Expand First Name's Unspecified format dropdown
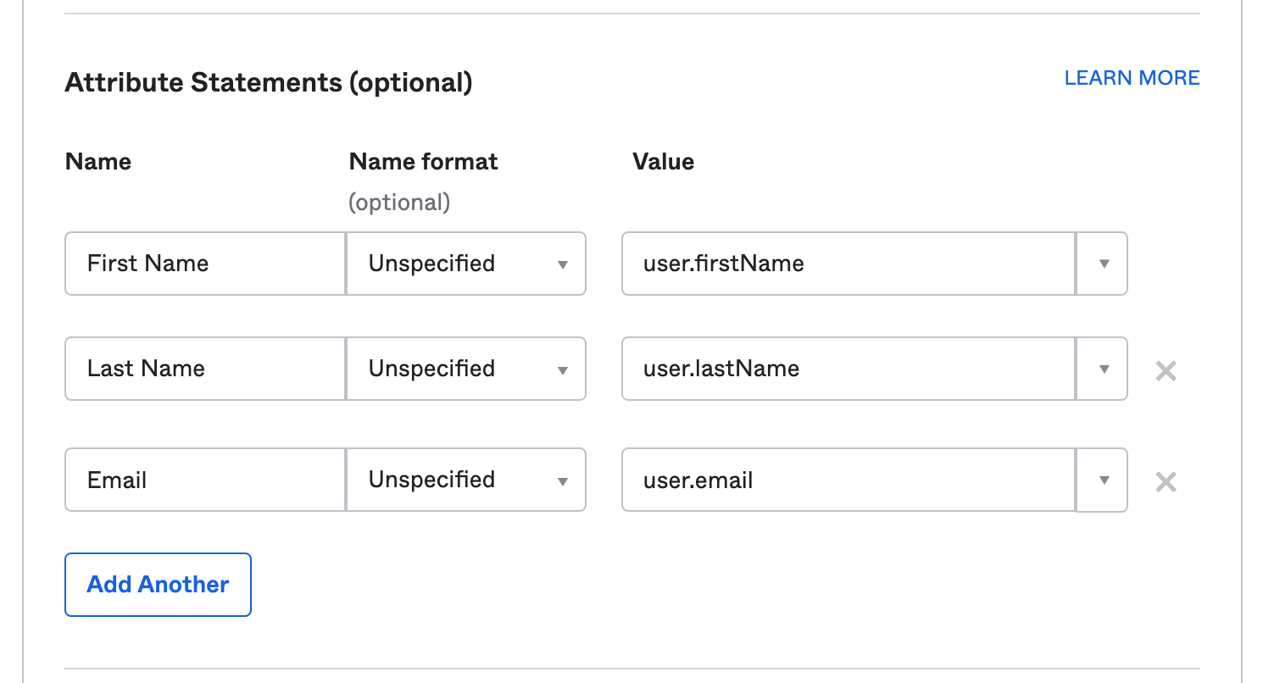Screen dimensions: 1263x683 (466, 264)
